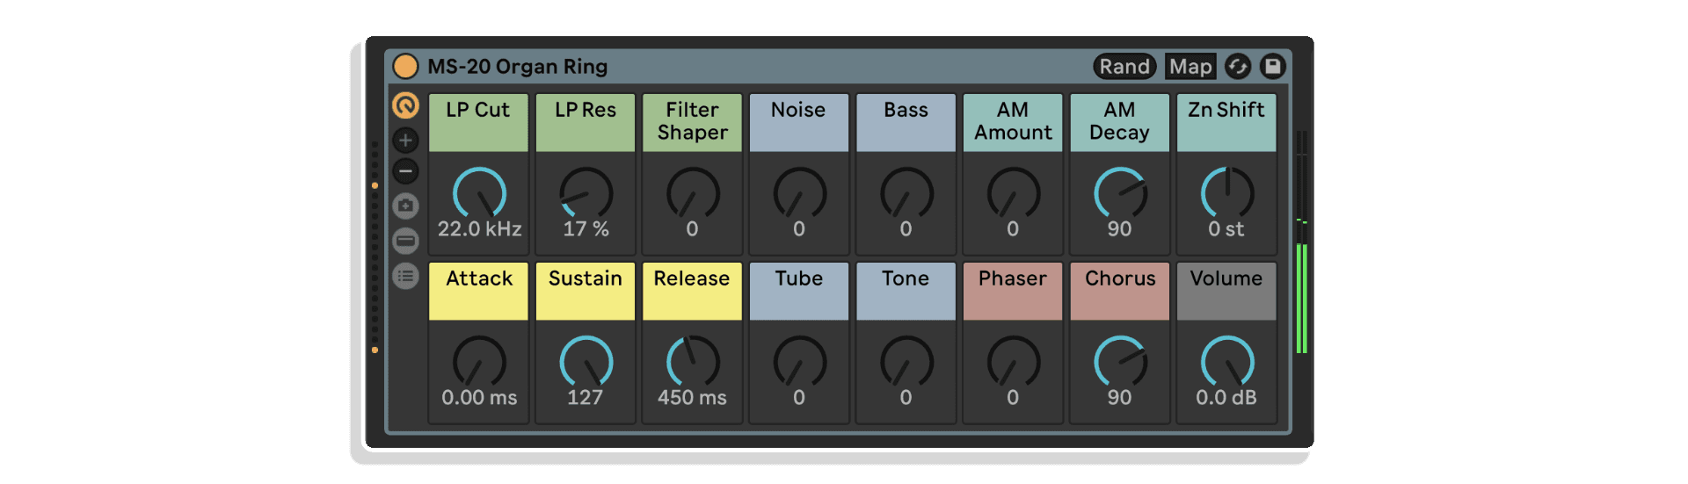Click the plus icon to add macros
The image size is (1688, 484).
[405, 140]
